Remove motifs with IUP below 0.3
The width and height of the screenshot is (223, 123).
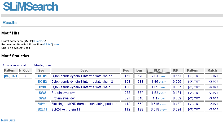tap(45, 45)
